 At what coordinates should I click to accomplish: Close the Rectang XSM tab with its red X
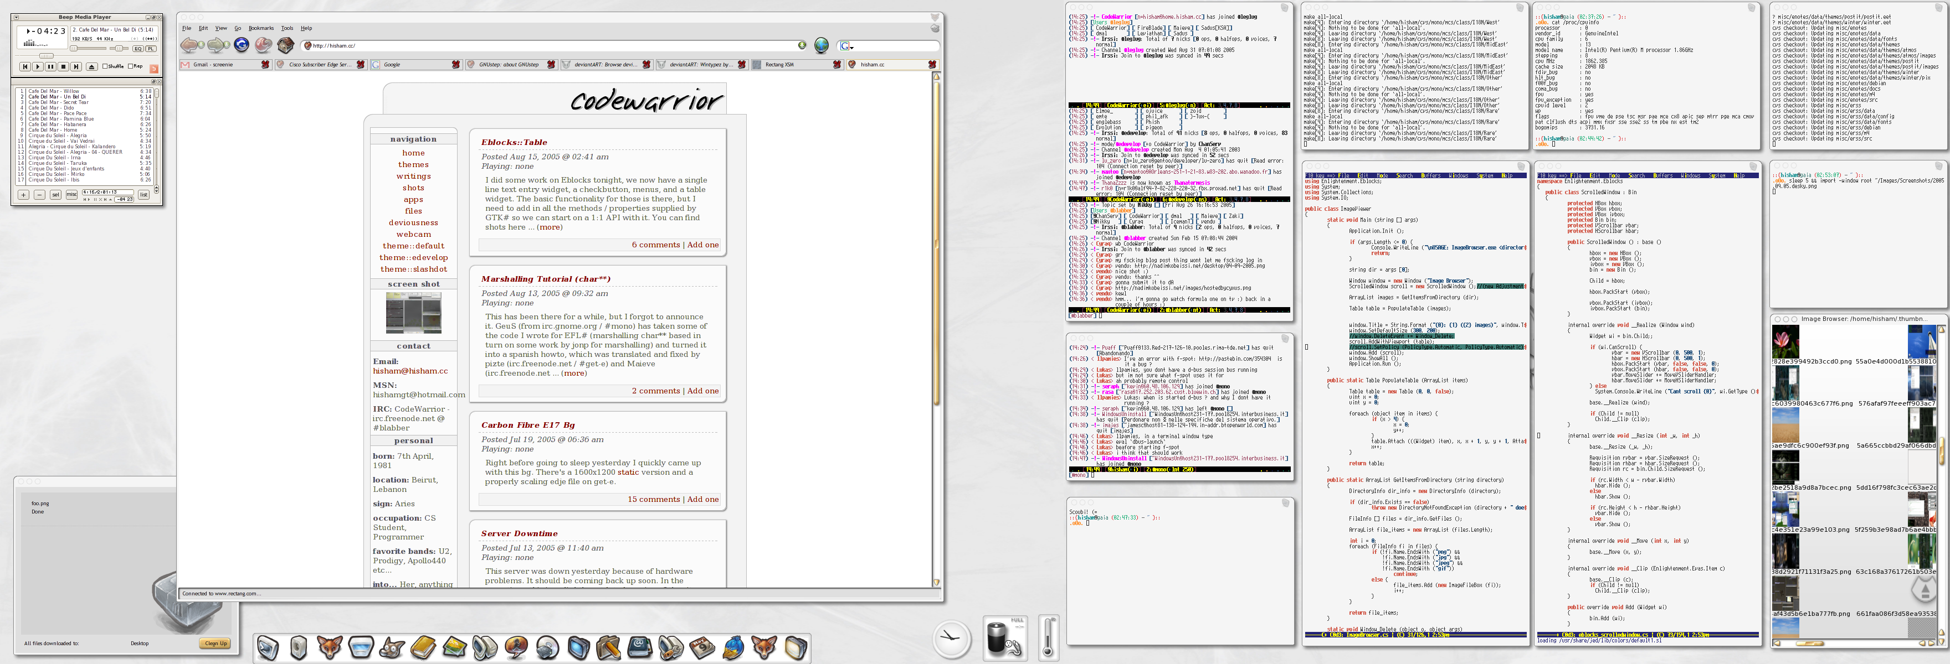click(837, 65)
